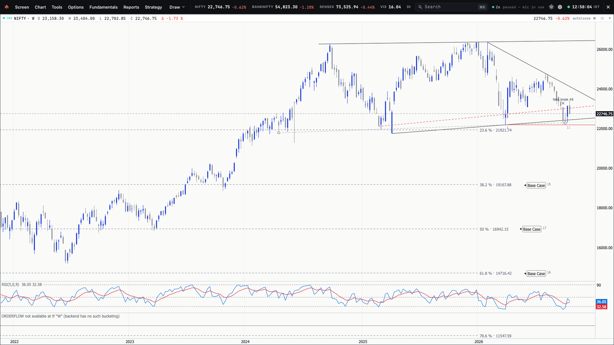This screenshot has width=614, height=345.
Task: Open the Chart menu
Action: 40,7
